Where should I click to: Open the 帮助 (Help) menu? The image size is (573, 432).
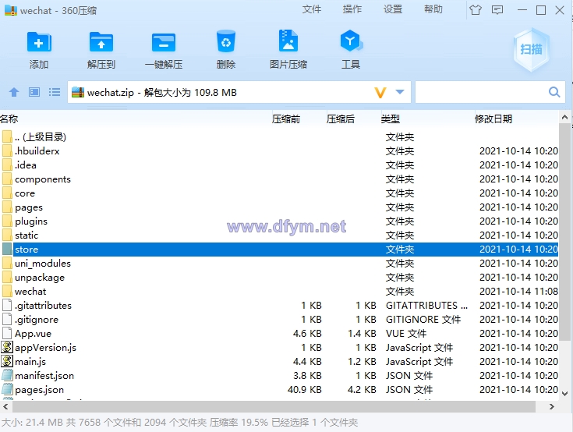[x=433, y=9]
